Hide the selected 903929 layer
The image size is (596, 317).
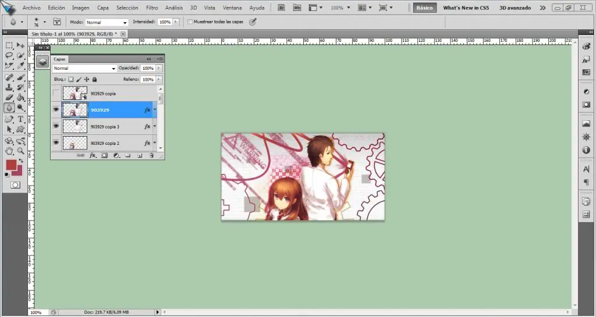(x=56, y=110)
